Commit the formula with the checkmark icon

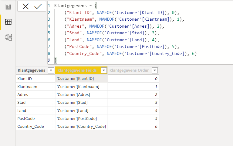pyautogui.click(x=38, y=7)
